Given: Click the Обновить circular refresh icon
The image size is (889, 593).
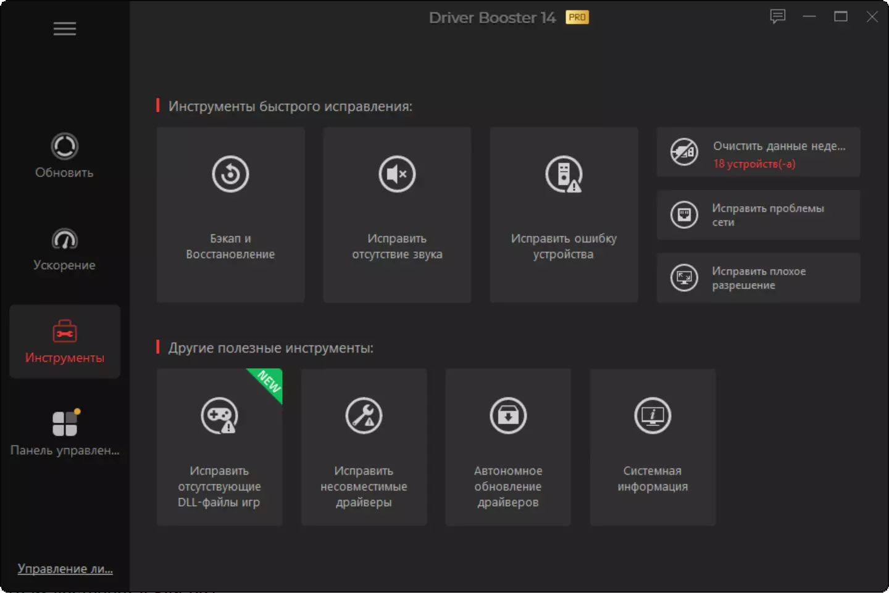Looking at the screenshot, I should [x=65, y=147].
